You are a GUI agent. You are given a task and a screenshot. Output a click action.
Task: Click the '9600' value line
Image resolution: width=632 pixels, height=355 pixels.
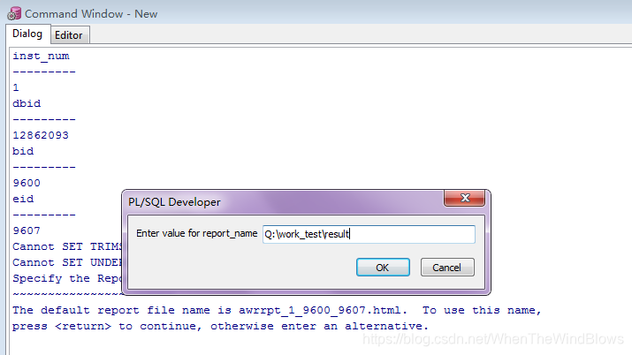coord(27,183)
